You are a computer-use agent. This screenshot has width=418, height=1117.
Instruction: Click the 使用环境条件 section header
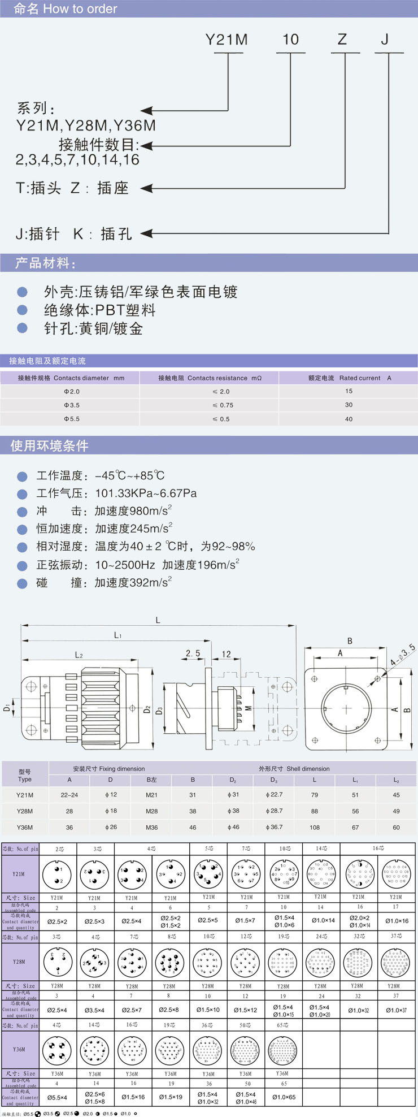click(49, 446)
